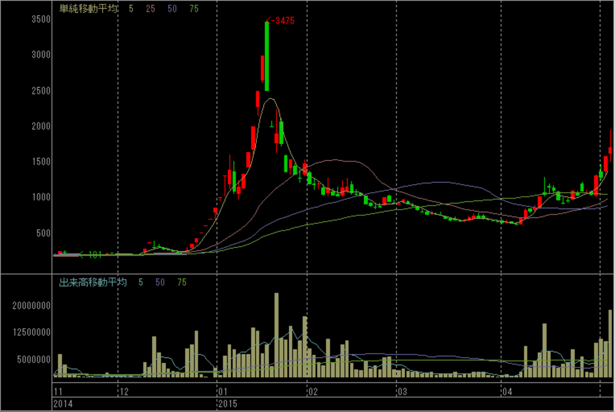
Task: Click the 01 month label on time axis
Action: (x=223, y=392)
